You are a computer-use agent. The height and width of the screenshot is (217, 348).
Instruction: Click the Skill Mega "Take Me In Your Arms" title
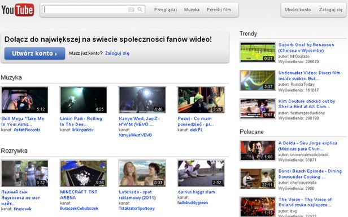point(23,121)
